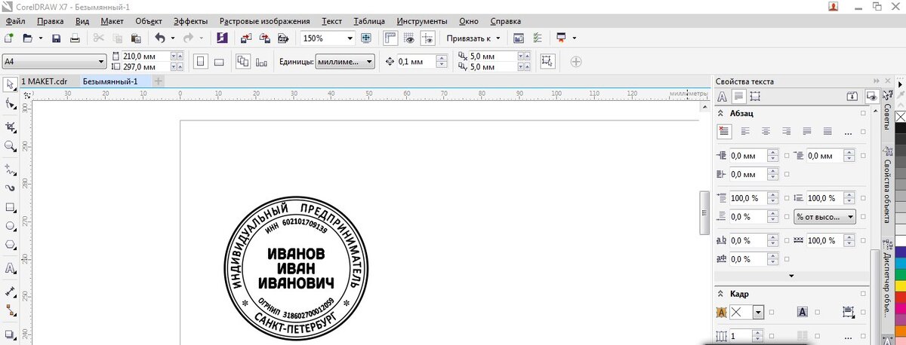This screenshot has height=345, width=906.
Task: Select right paragraph alignment
Action: (x=786, y=131)
